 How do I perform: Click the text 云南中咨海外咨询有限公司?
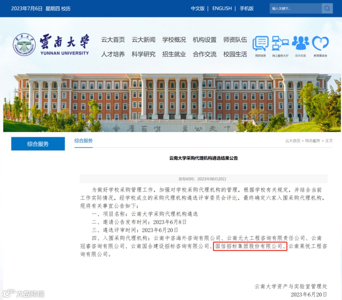(x=187, y=238)
